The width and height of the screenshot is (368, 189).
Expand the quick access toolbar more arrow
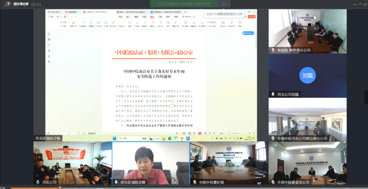tap(76, 17)
